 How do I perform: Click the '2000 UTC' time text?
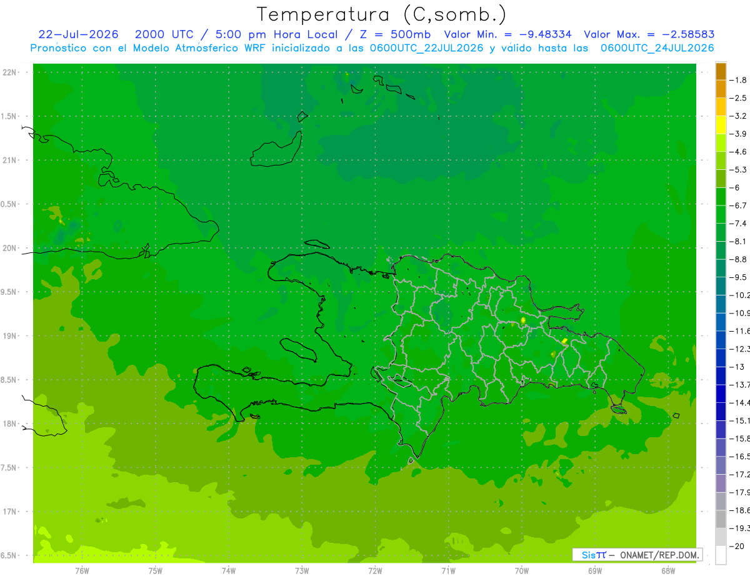(164, 34)
